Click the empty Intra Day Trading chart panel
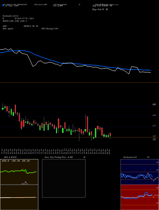 (x=64, y=178)
